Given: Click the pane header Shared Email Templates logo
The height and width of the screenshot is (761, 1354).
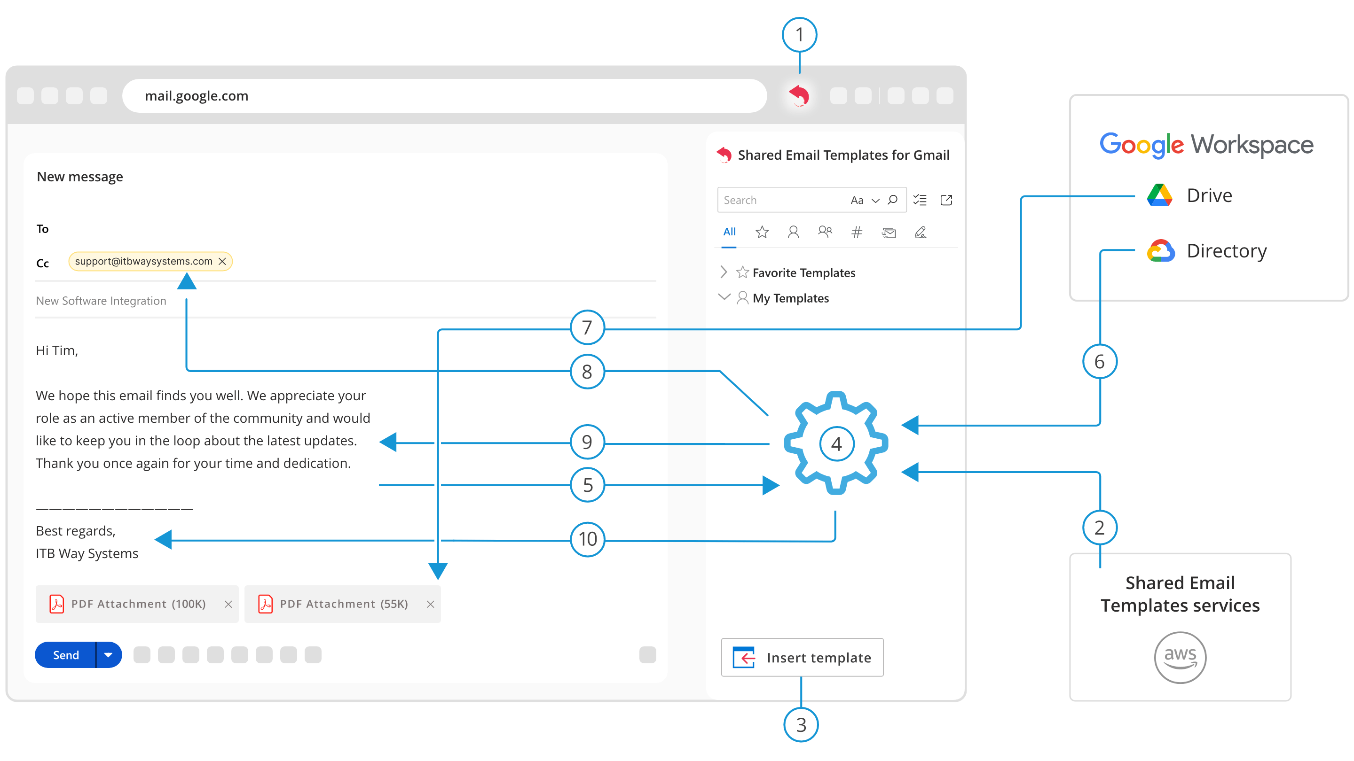Looking at the screenshot, I should (724, 155).
